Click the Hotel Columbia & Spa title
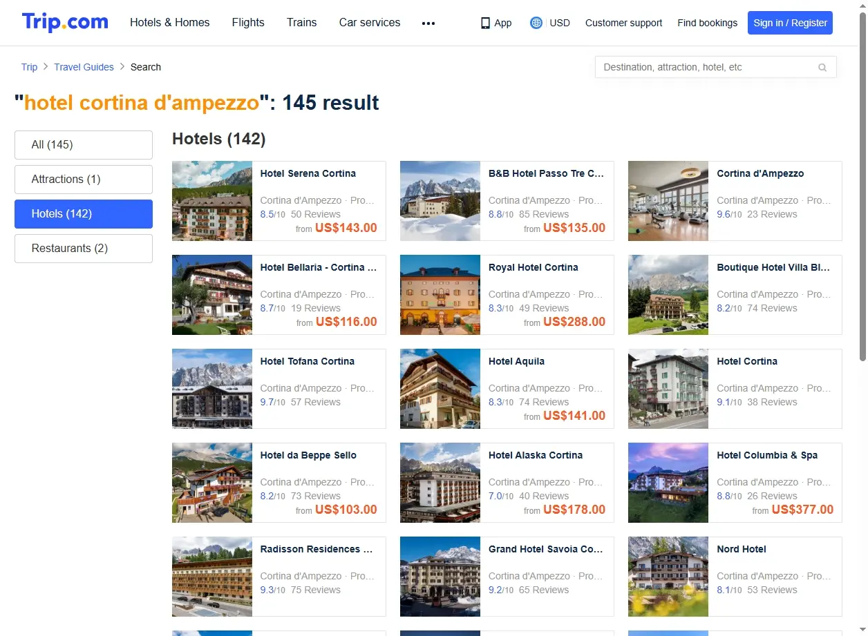This screenshot has height=636, width=868. pyautogui.click(x=767, y=455)
